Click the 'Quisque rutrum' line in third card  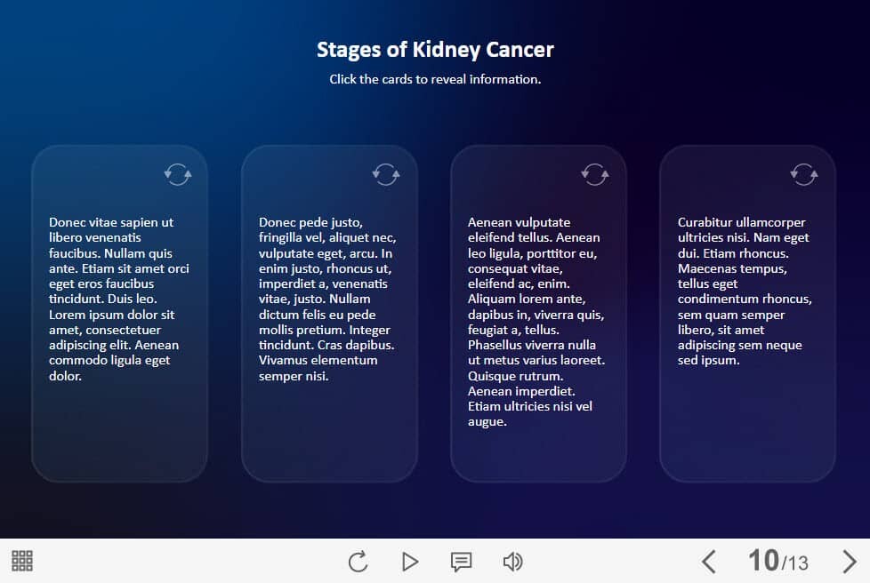pos(509,376)
